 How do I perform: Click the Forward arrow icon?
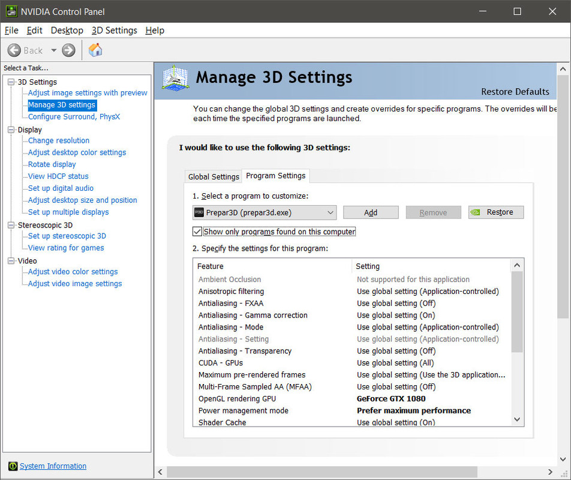point(68,50)
